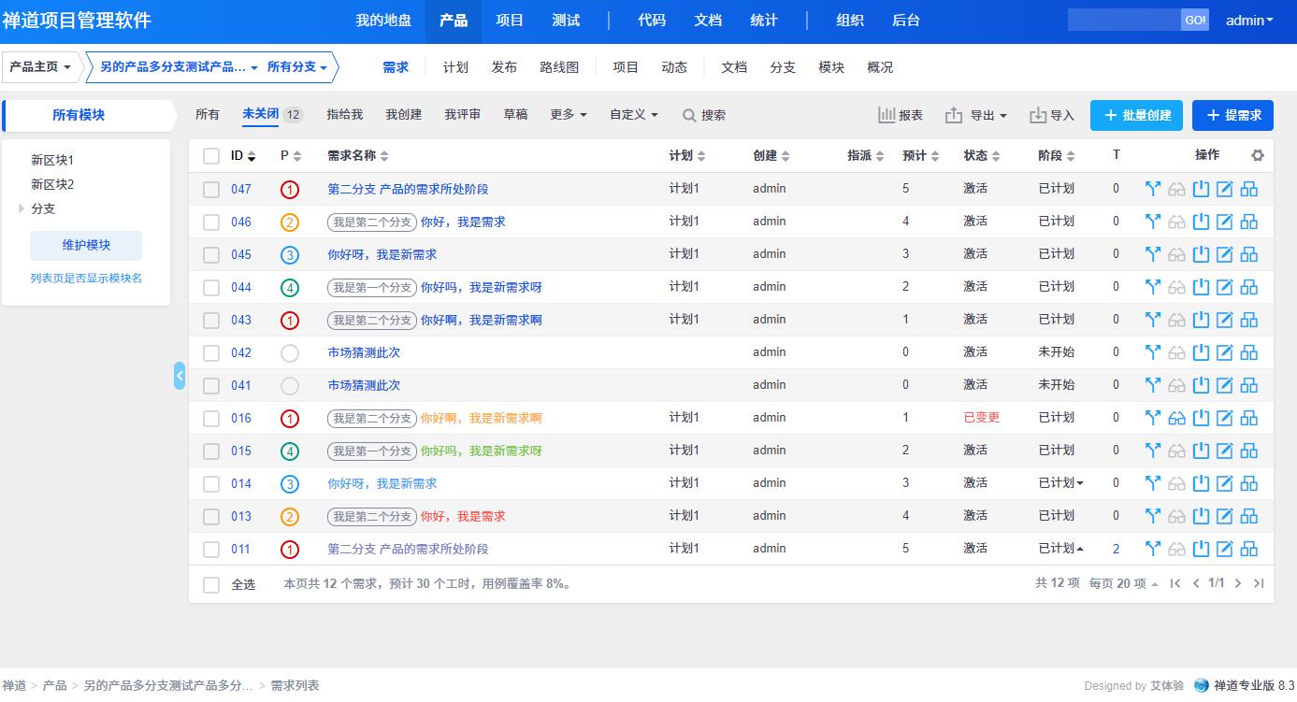Go to the last page using pagination arrow
This screenshot has width=1297, height=702.
click(1259, 583)
